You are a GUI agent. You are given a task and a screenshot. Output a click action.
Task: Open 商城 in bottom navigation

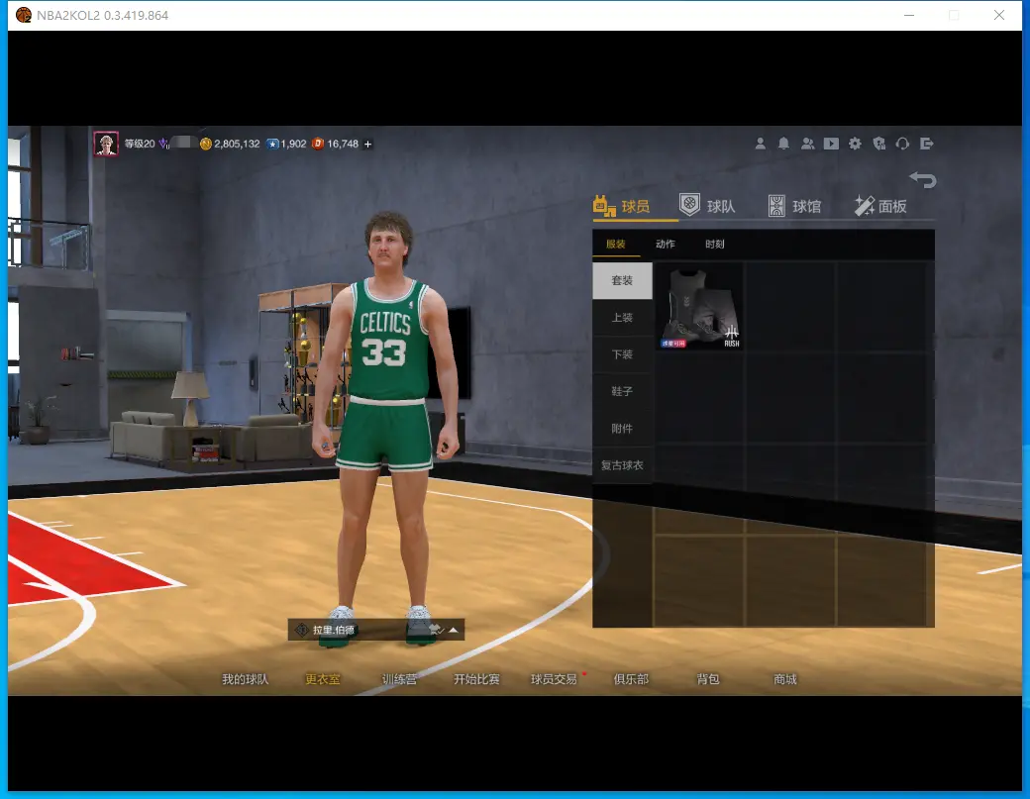point(785,679)
